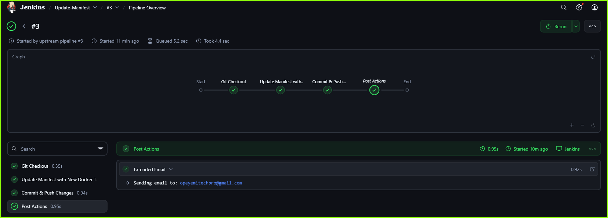Click the Rerun button

pos(556,26)
